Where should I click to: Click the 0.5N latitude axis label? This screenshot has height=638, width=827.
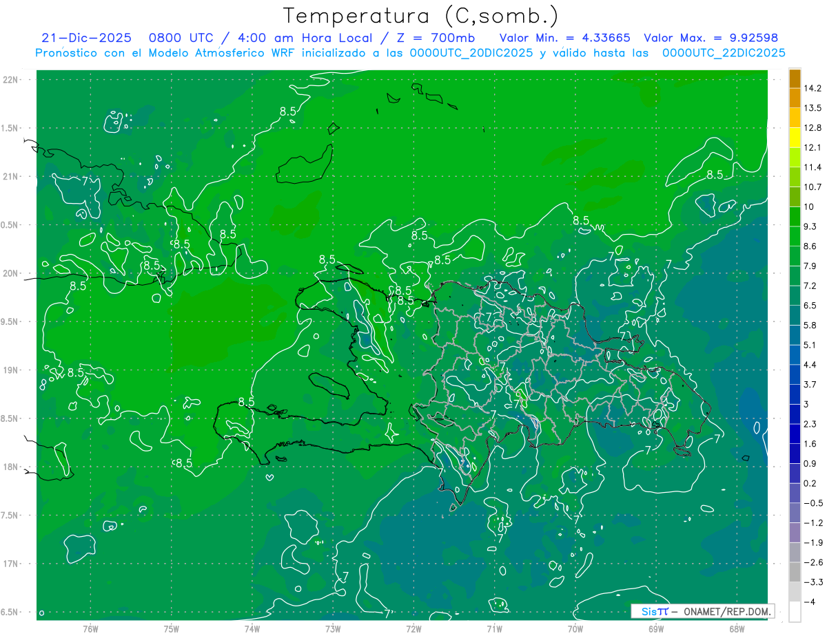[x=10, y=225]
